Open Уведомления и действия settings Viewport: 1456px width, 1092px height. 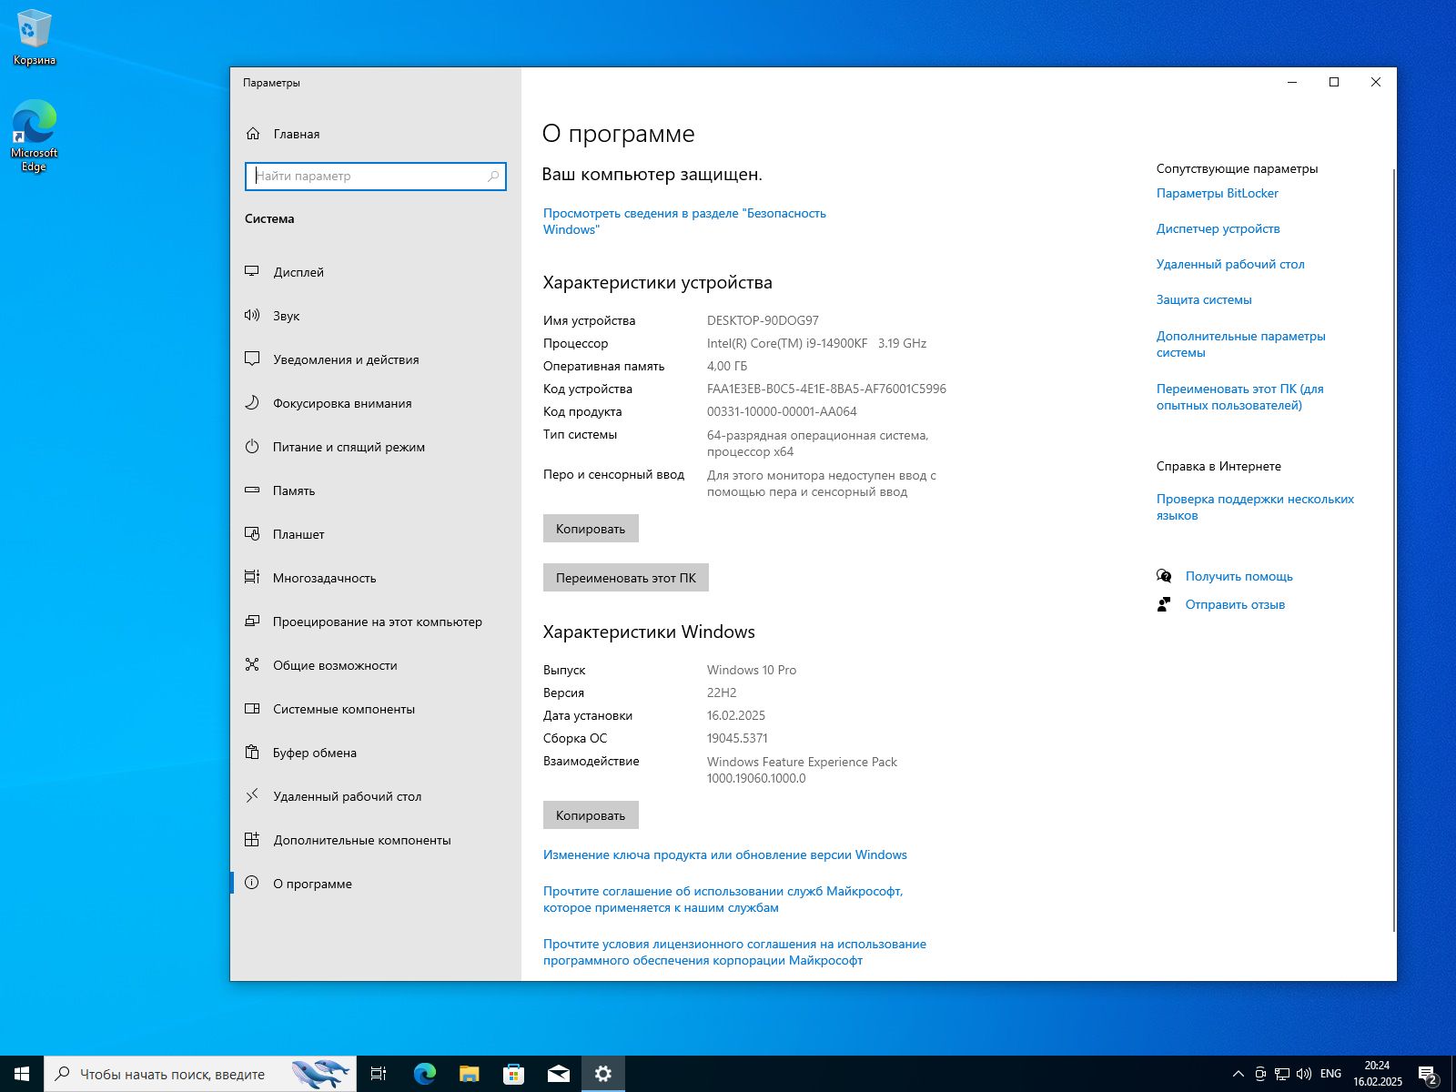(x=346, y=359)
